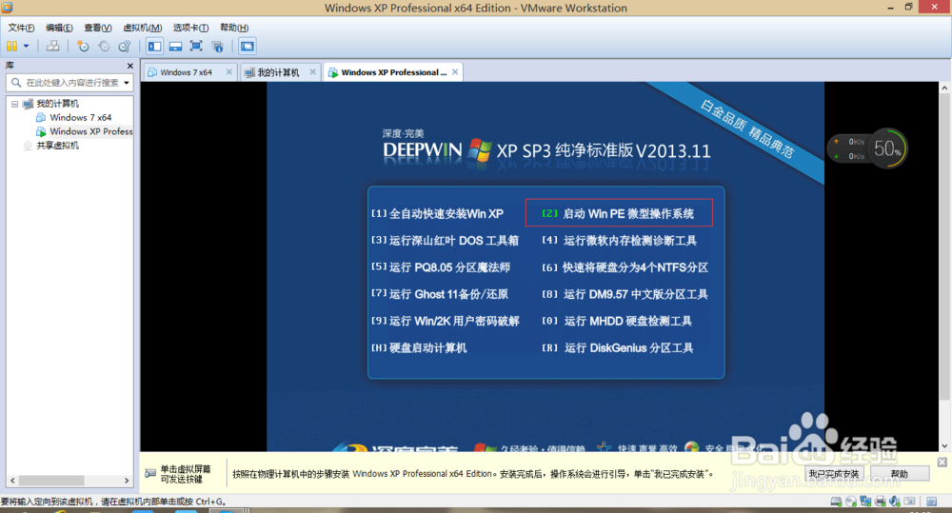Select option [9] 运行 Win/2K 用户密码破解
The width and height of the screenshot is (952, 513).
click(445, 321)
